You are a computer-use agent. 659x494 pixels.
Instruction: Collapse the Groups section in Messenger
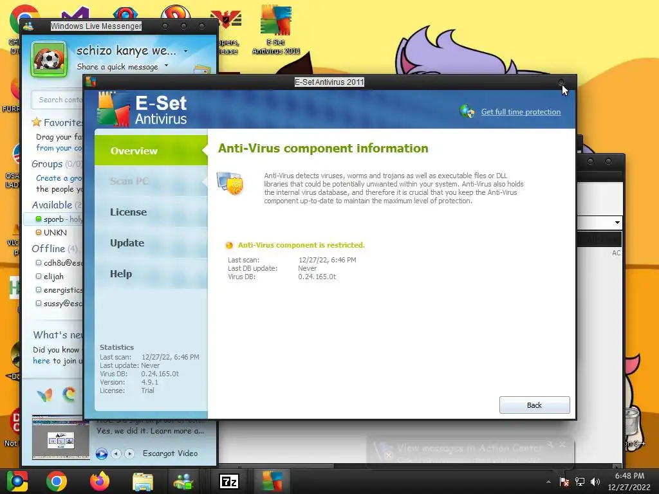click(47, 164)
